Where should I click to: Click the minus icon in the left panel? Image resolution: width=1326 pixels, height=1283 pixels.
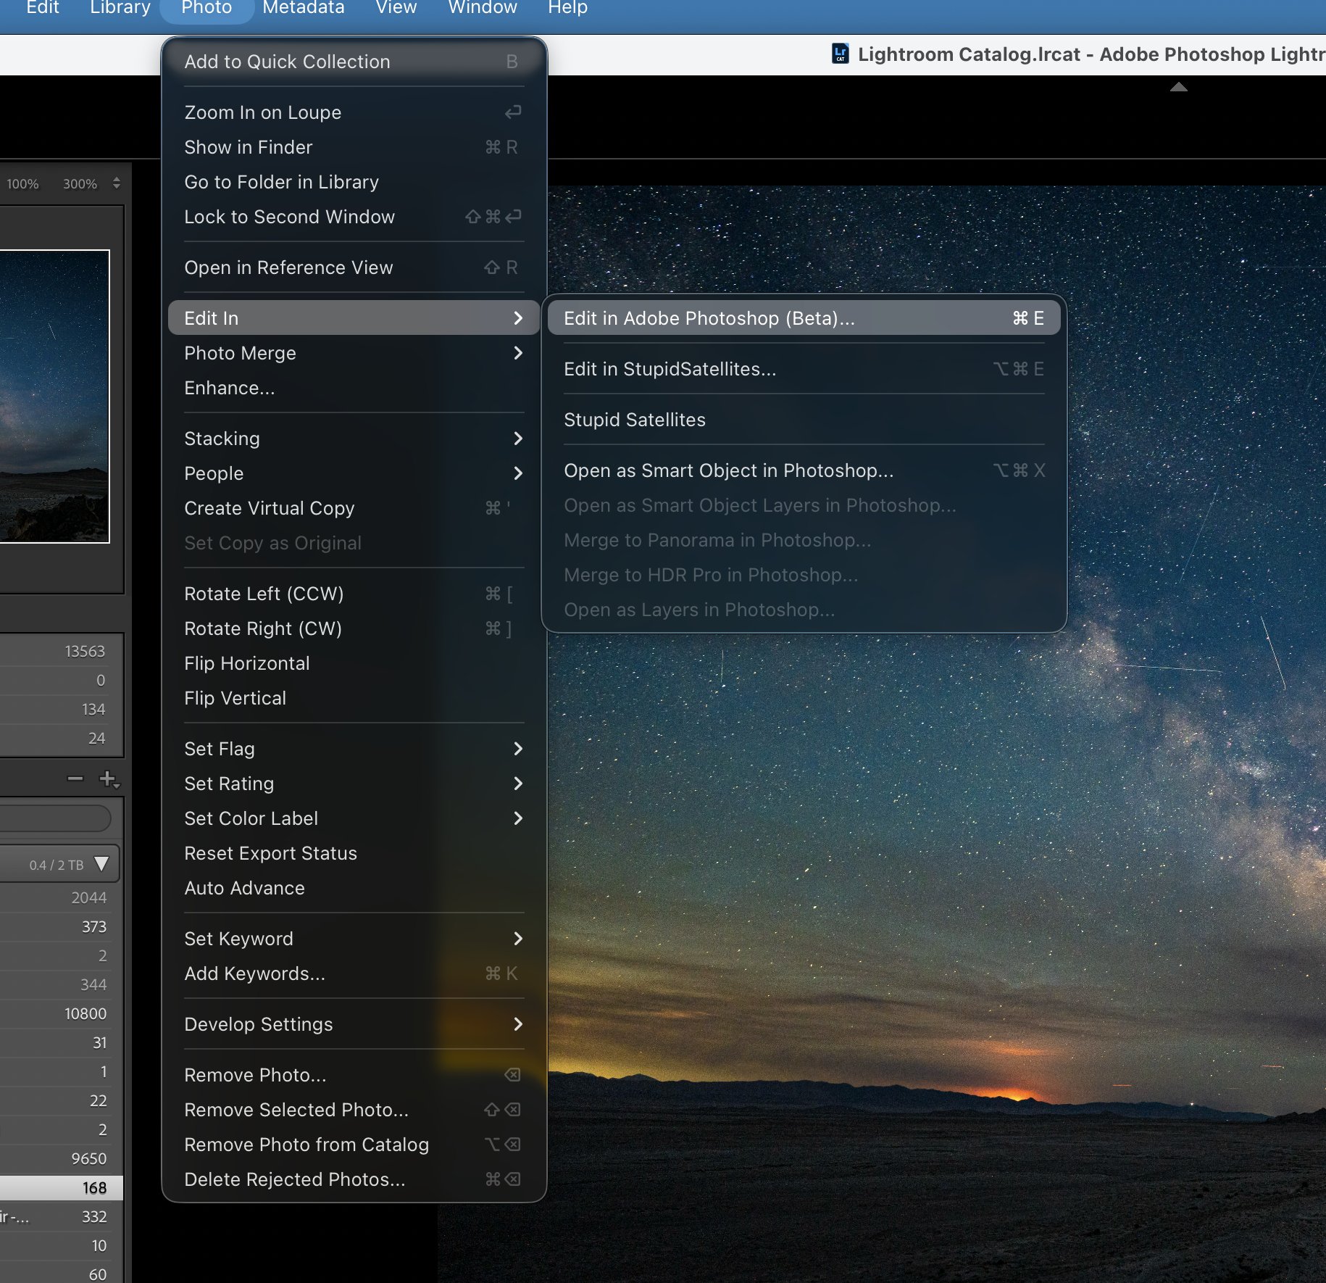(75, 778)
